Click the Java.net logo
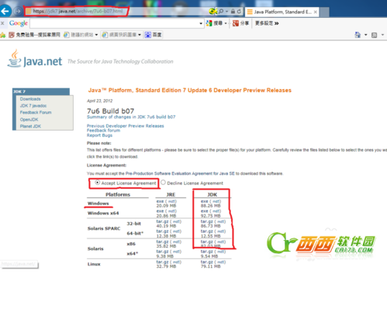Viewport: 387px width, 315px height. [x=35, y=59]
